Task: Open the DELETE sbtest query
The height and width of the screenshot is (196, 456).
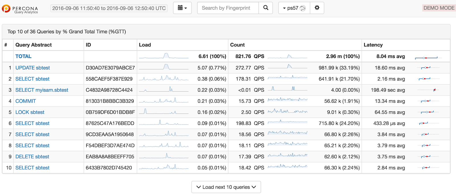Action: (x=32, y=156)
